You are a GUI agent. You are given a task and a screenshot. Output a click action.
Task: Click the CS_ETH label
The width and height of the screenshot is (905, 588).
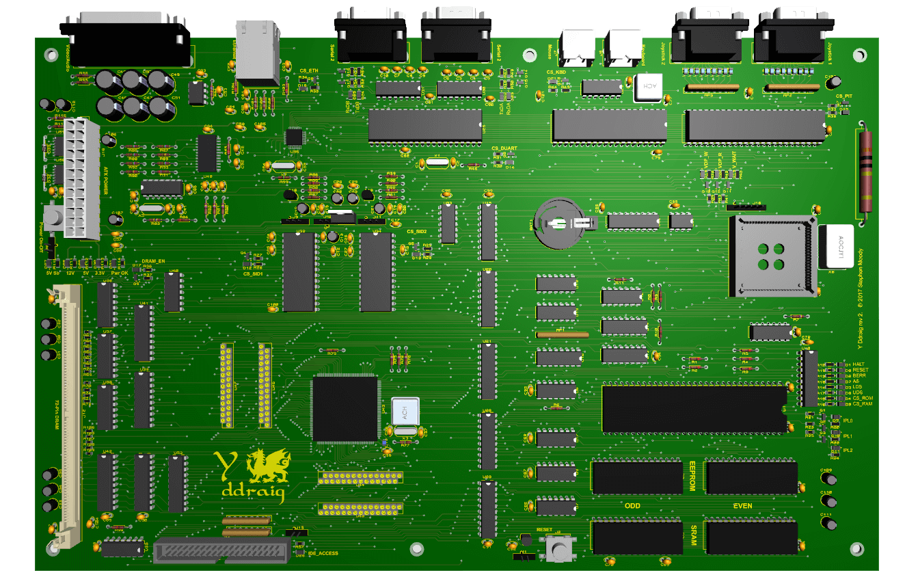[x=309, y=70]
